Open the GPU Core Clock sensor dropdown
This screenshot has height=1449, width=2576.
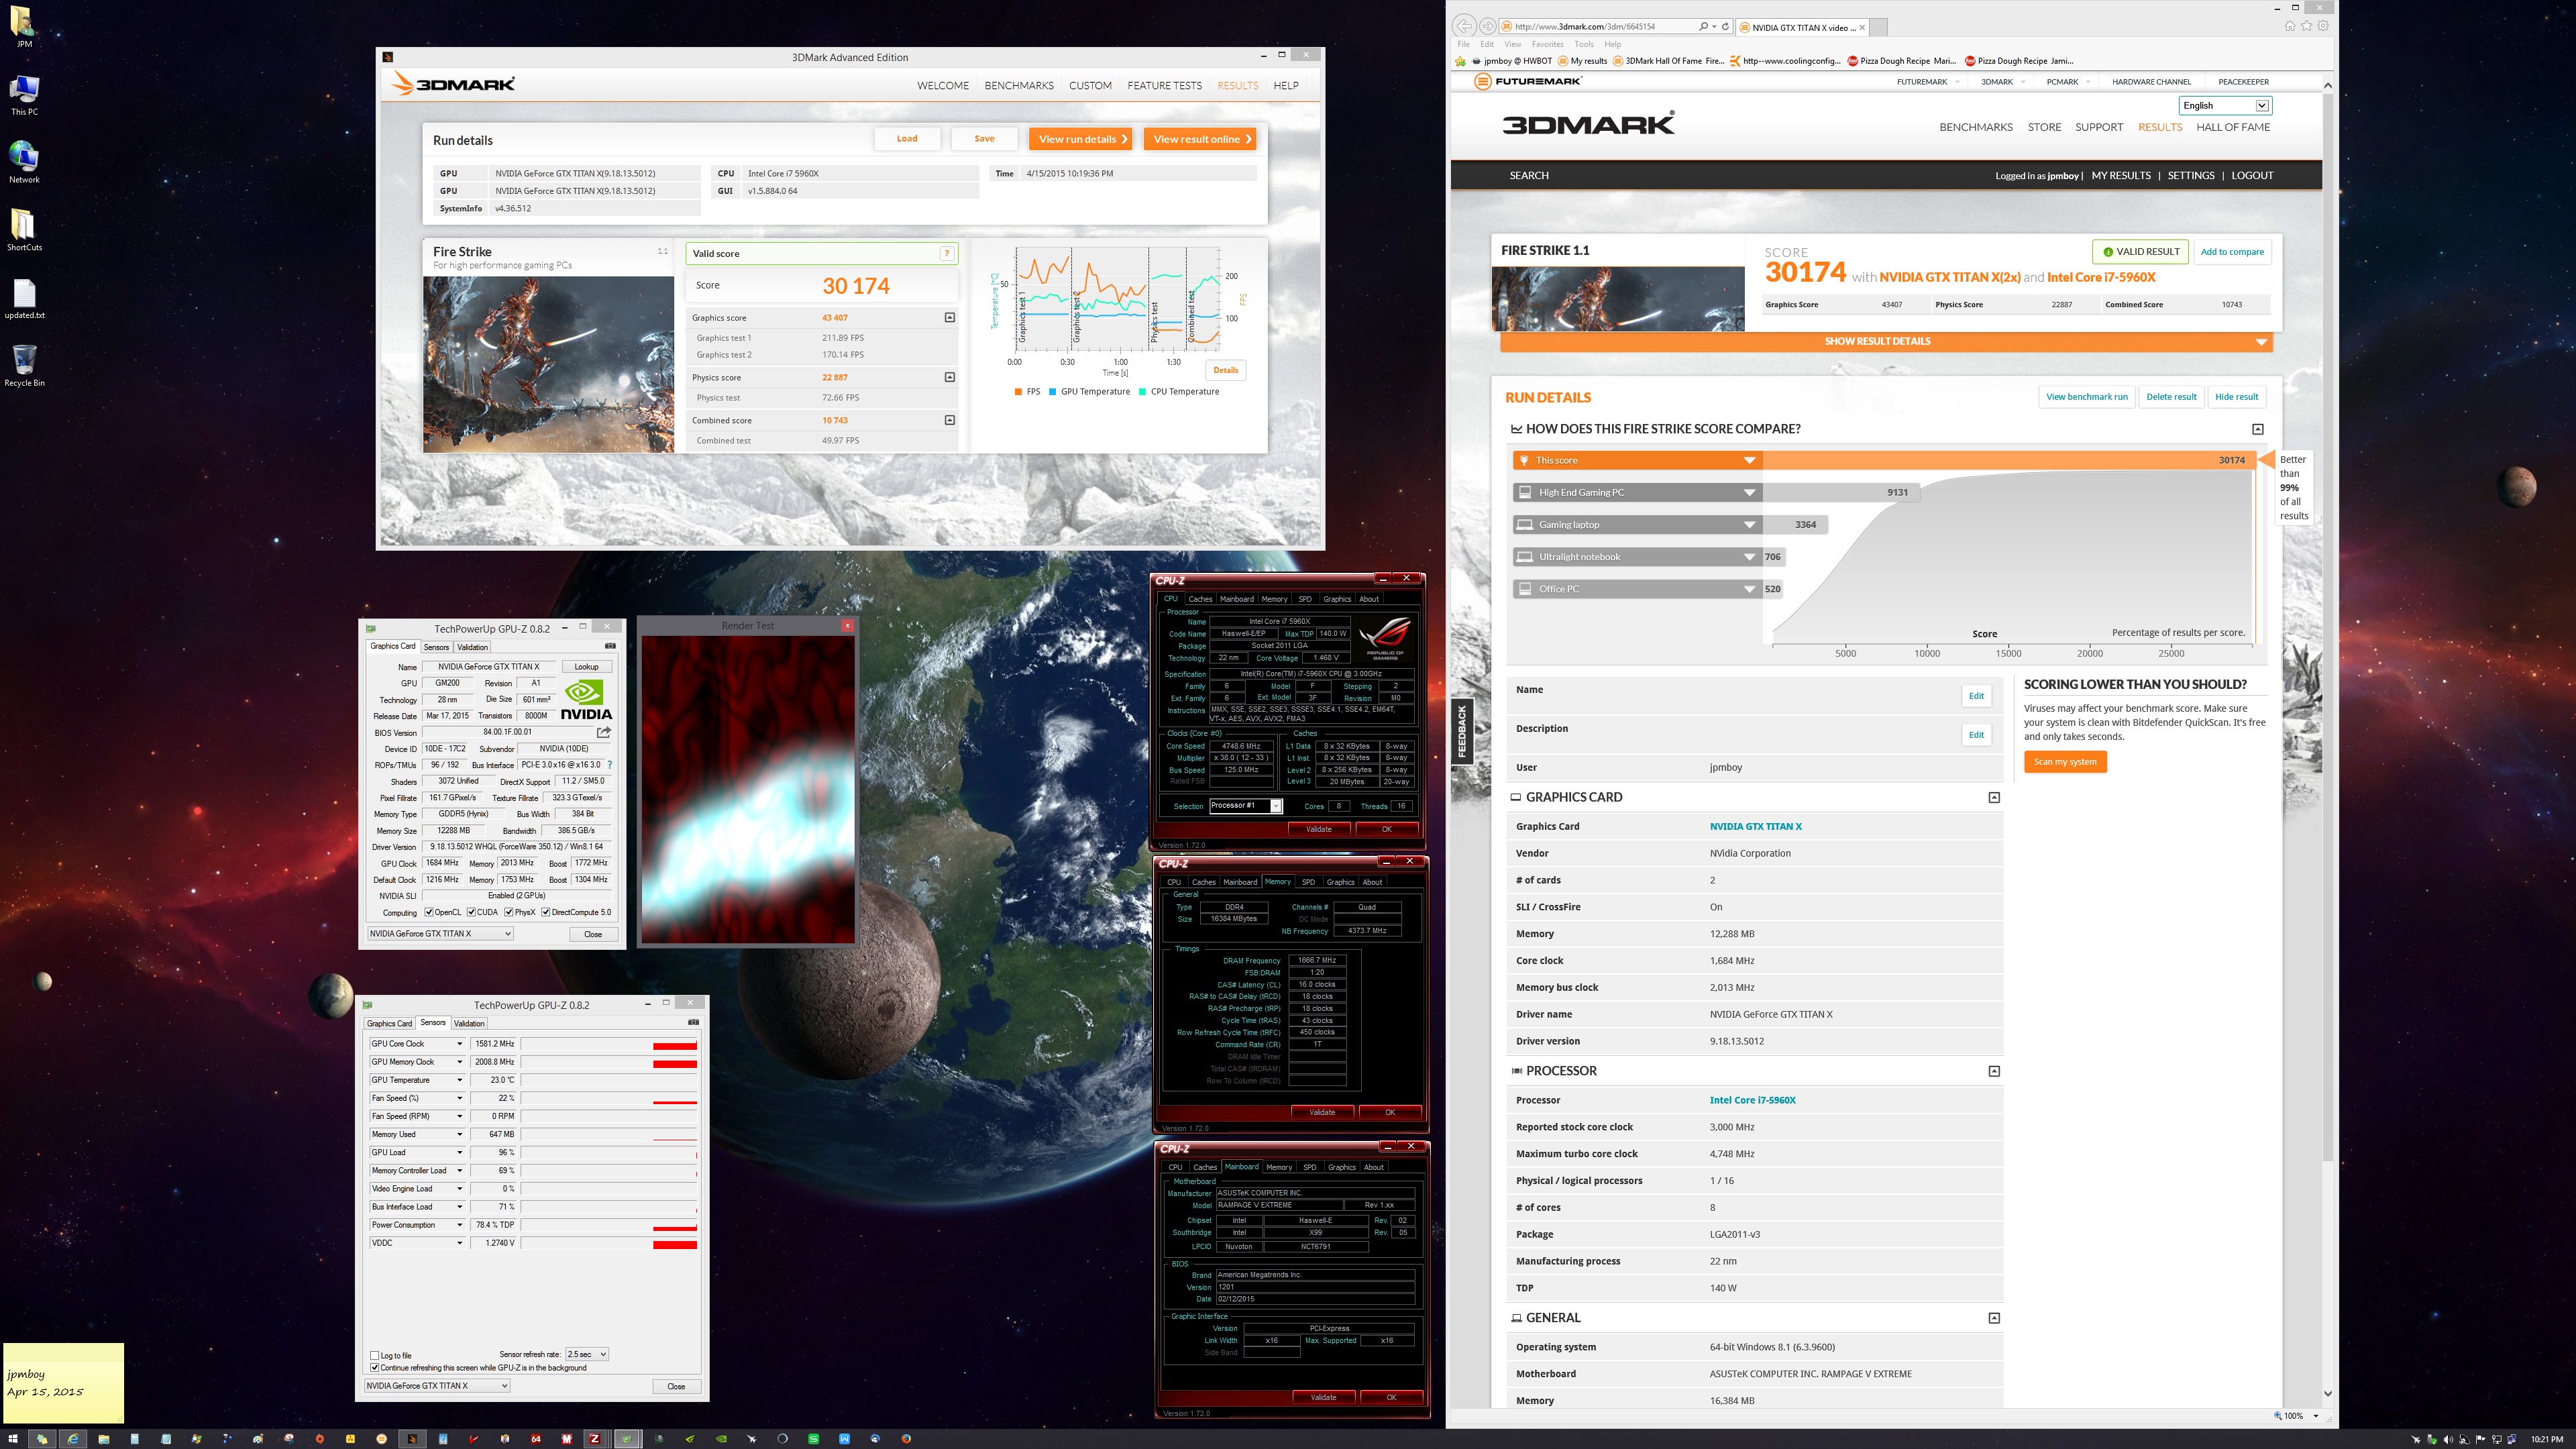pos(460,1044)
